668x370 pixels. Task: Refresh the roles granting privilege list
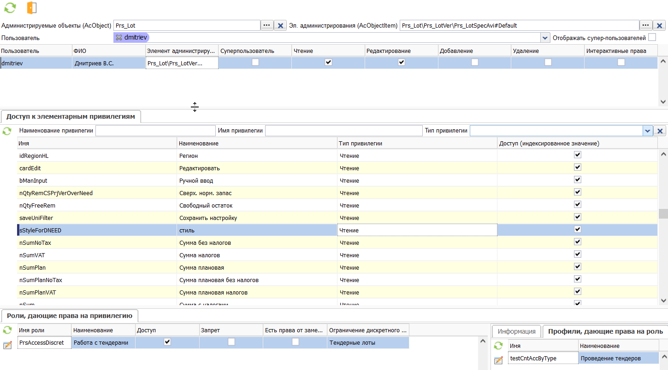tap(7, 330)
